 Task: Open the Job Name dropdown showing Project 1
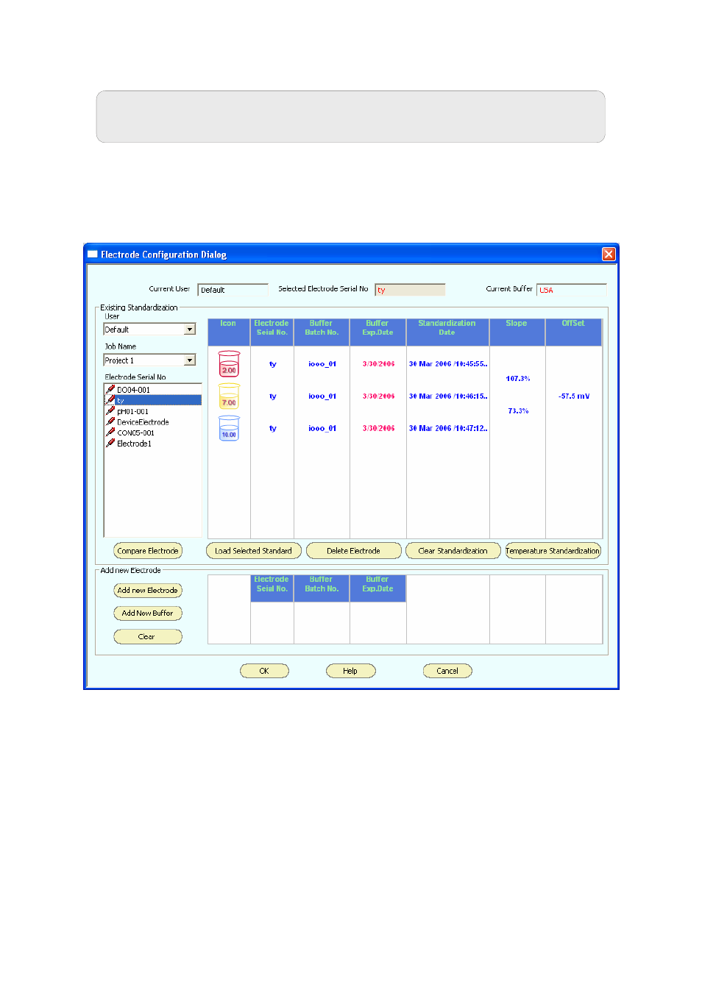(x=190, y=360)
